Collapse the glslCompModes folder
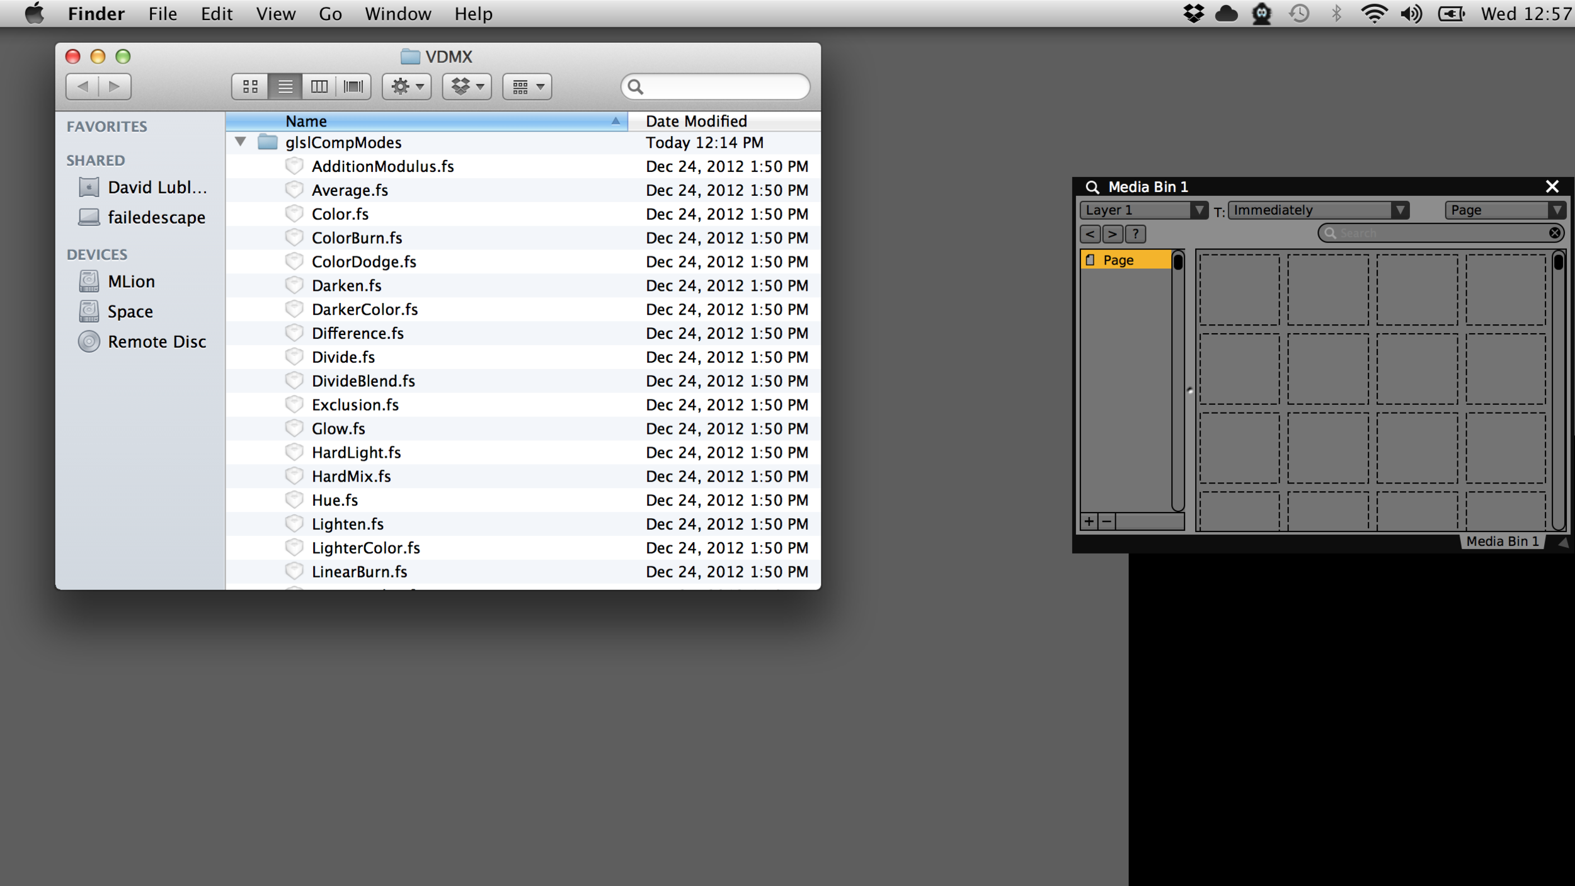 pos(240,142)
